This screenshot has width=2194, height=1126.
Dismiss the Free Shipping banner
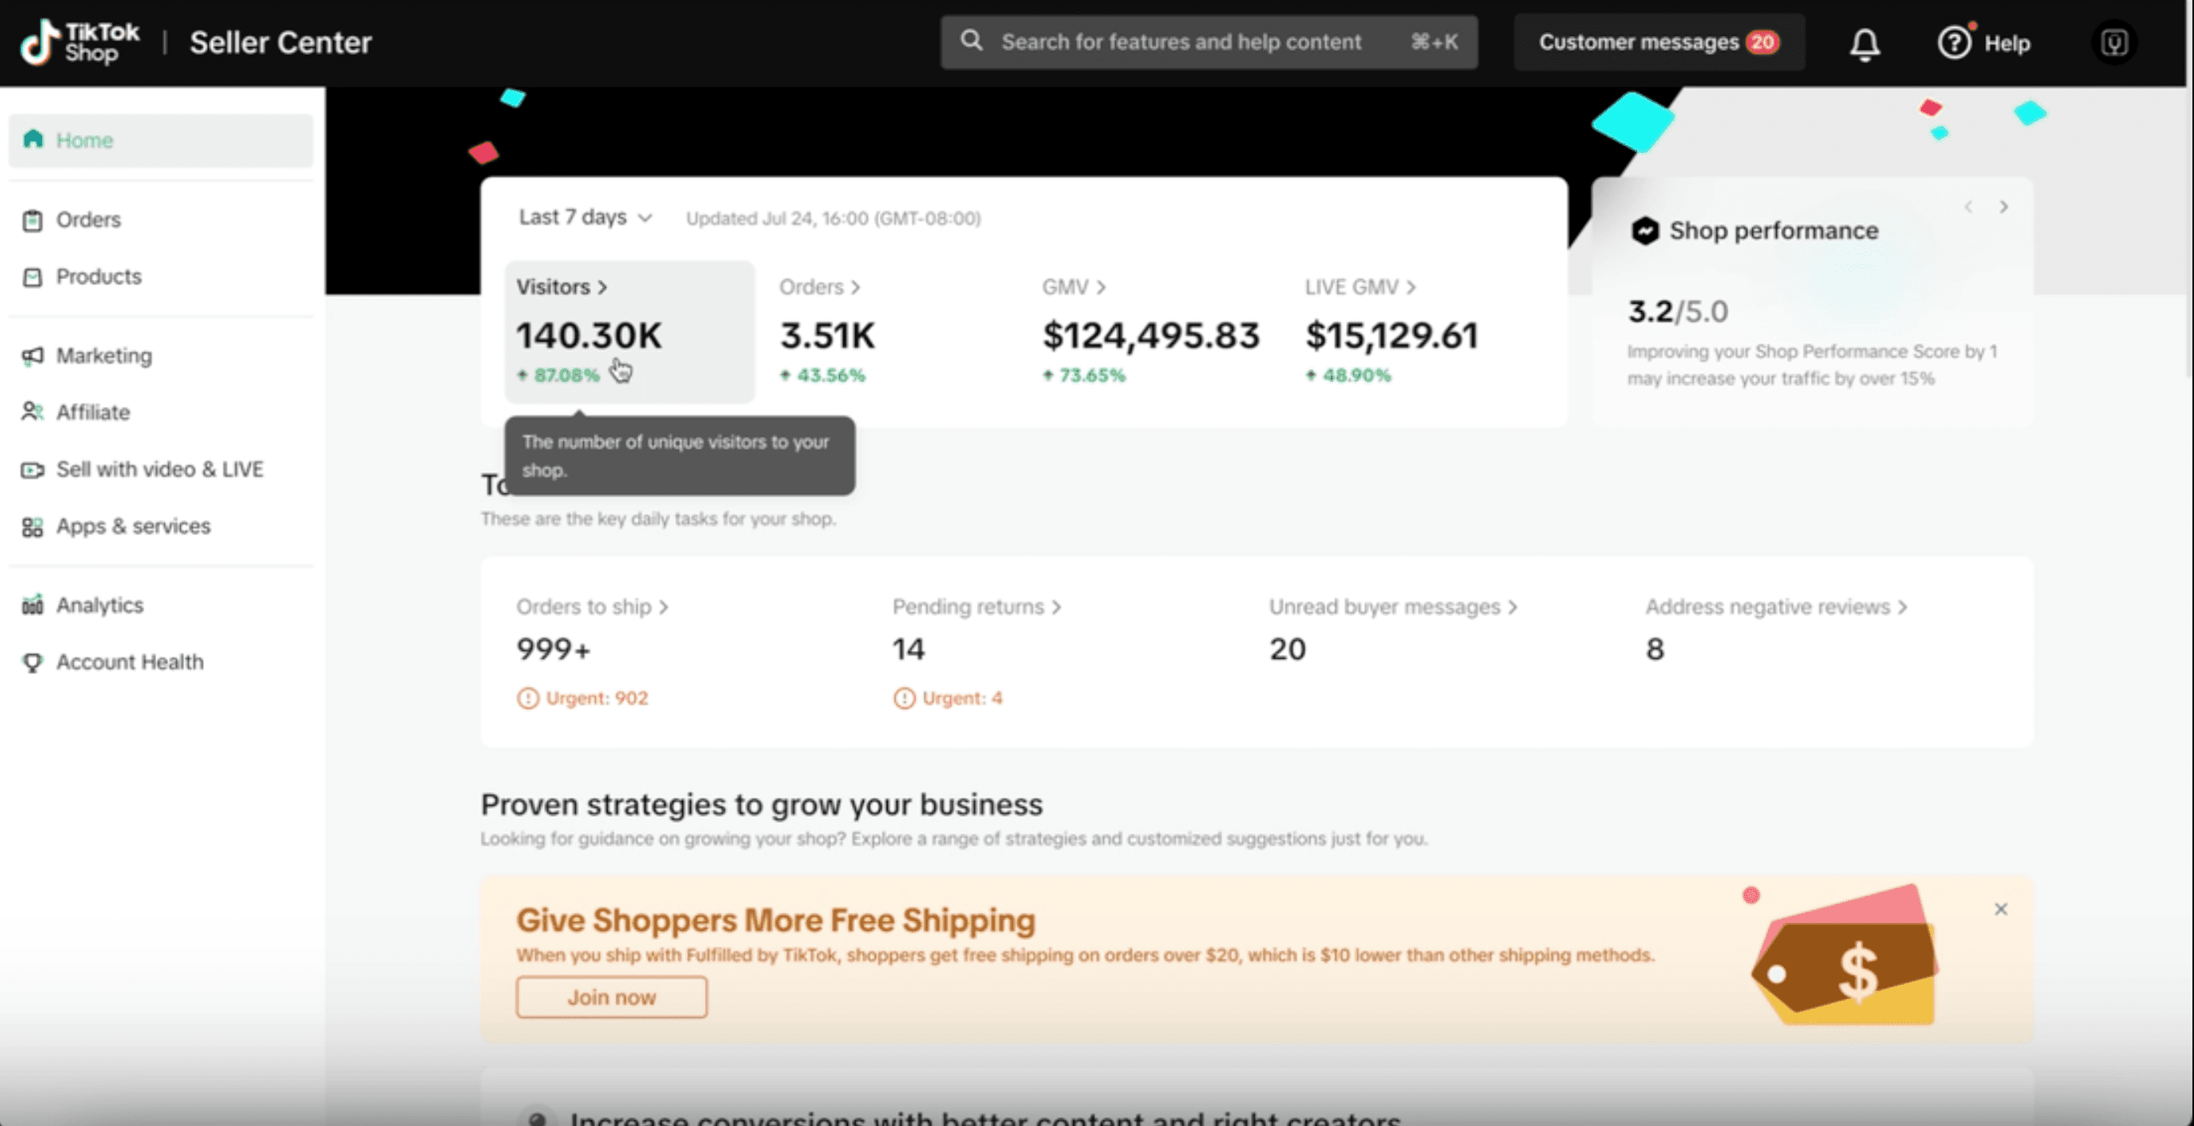tap(2000, 909)
